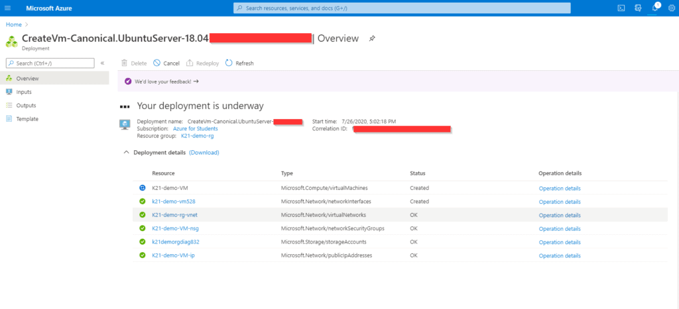This screenshot has height=309, width=679.
Task: Click green check icon for k21-demo-vm528
Action: [142, 201]
